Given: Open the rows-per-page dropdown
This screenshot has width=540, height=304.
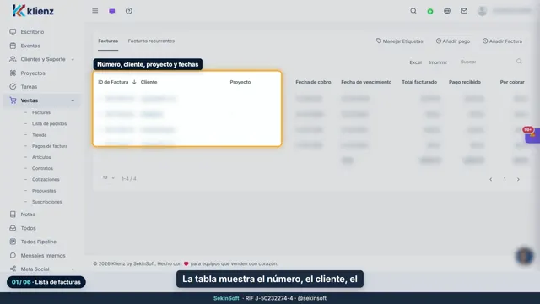Looking at the screenshot, I should coord(108,178).
